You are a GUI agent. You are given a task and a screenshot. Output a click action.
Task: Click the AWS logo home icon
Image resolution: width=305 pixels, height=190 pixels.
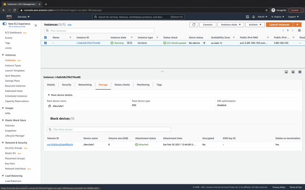point(9,17)
